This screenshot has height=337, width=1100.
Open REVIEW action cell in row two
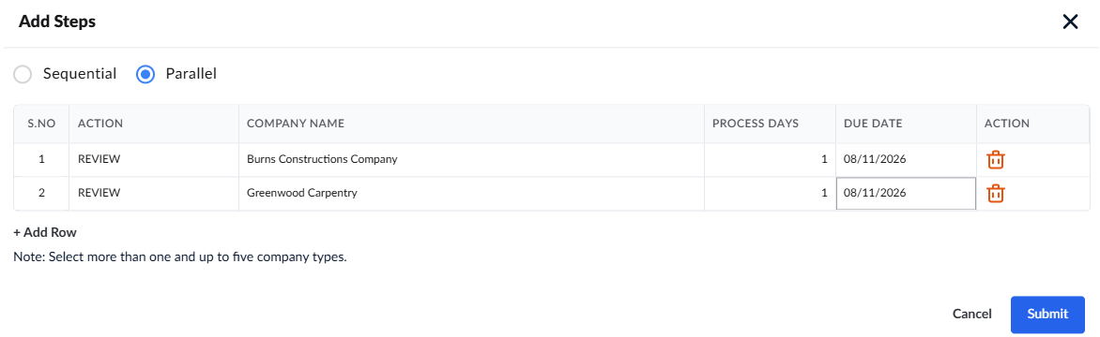(154, 194)
